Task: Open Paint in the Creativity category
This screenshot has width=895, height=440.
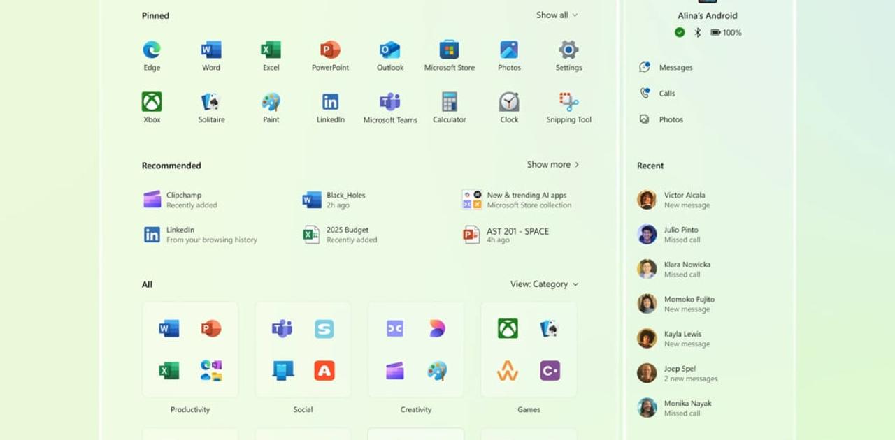Action: [437, 371]
